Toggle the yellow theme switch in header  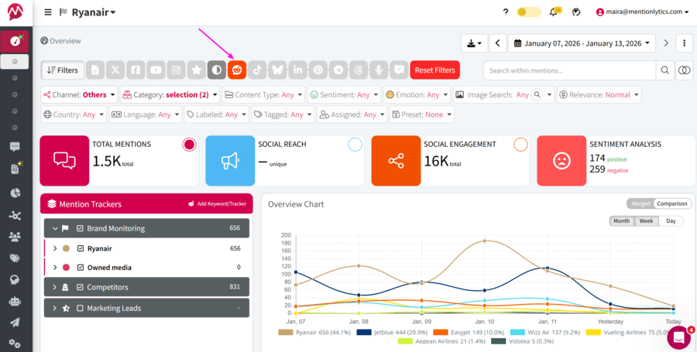(x=528, y=12)
